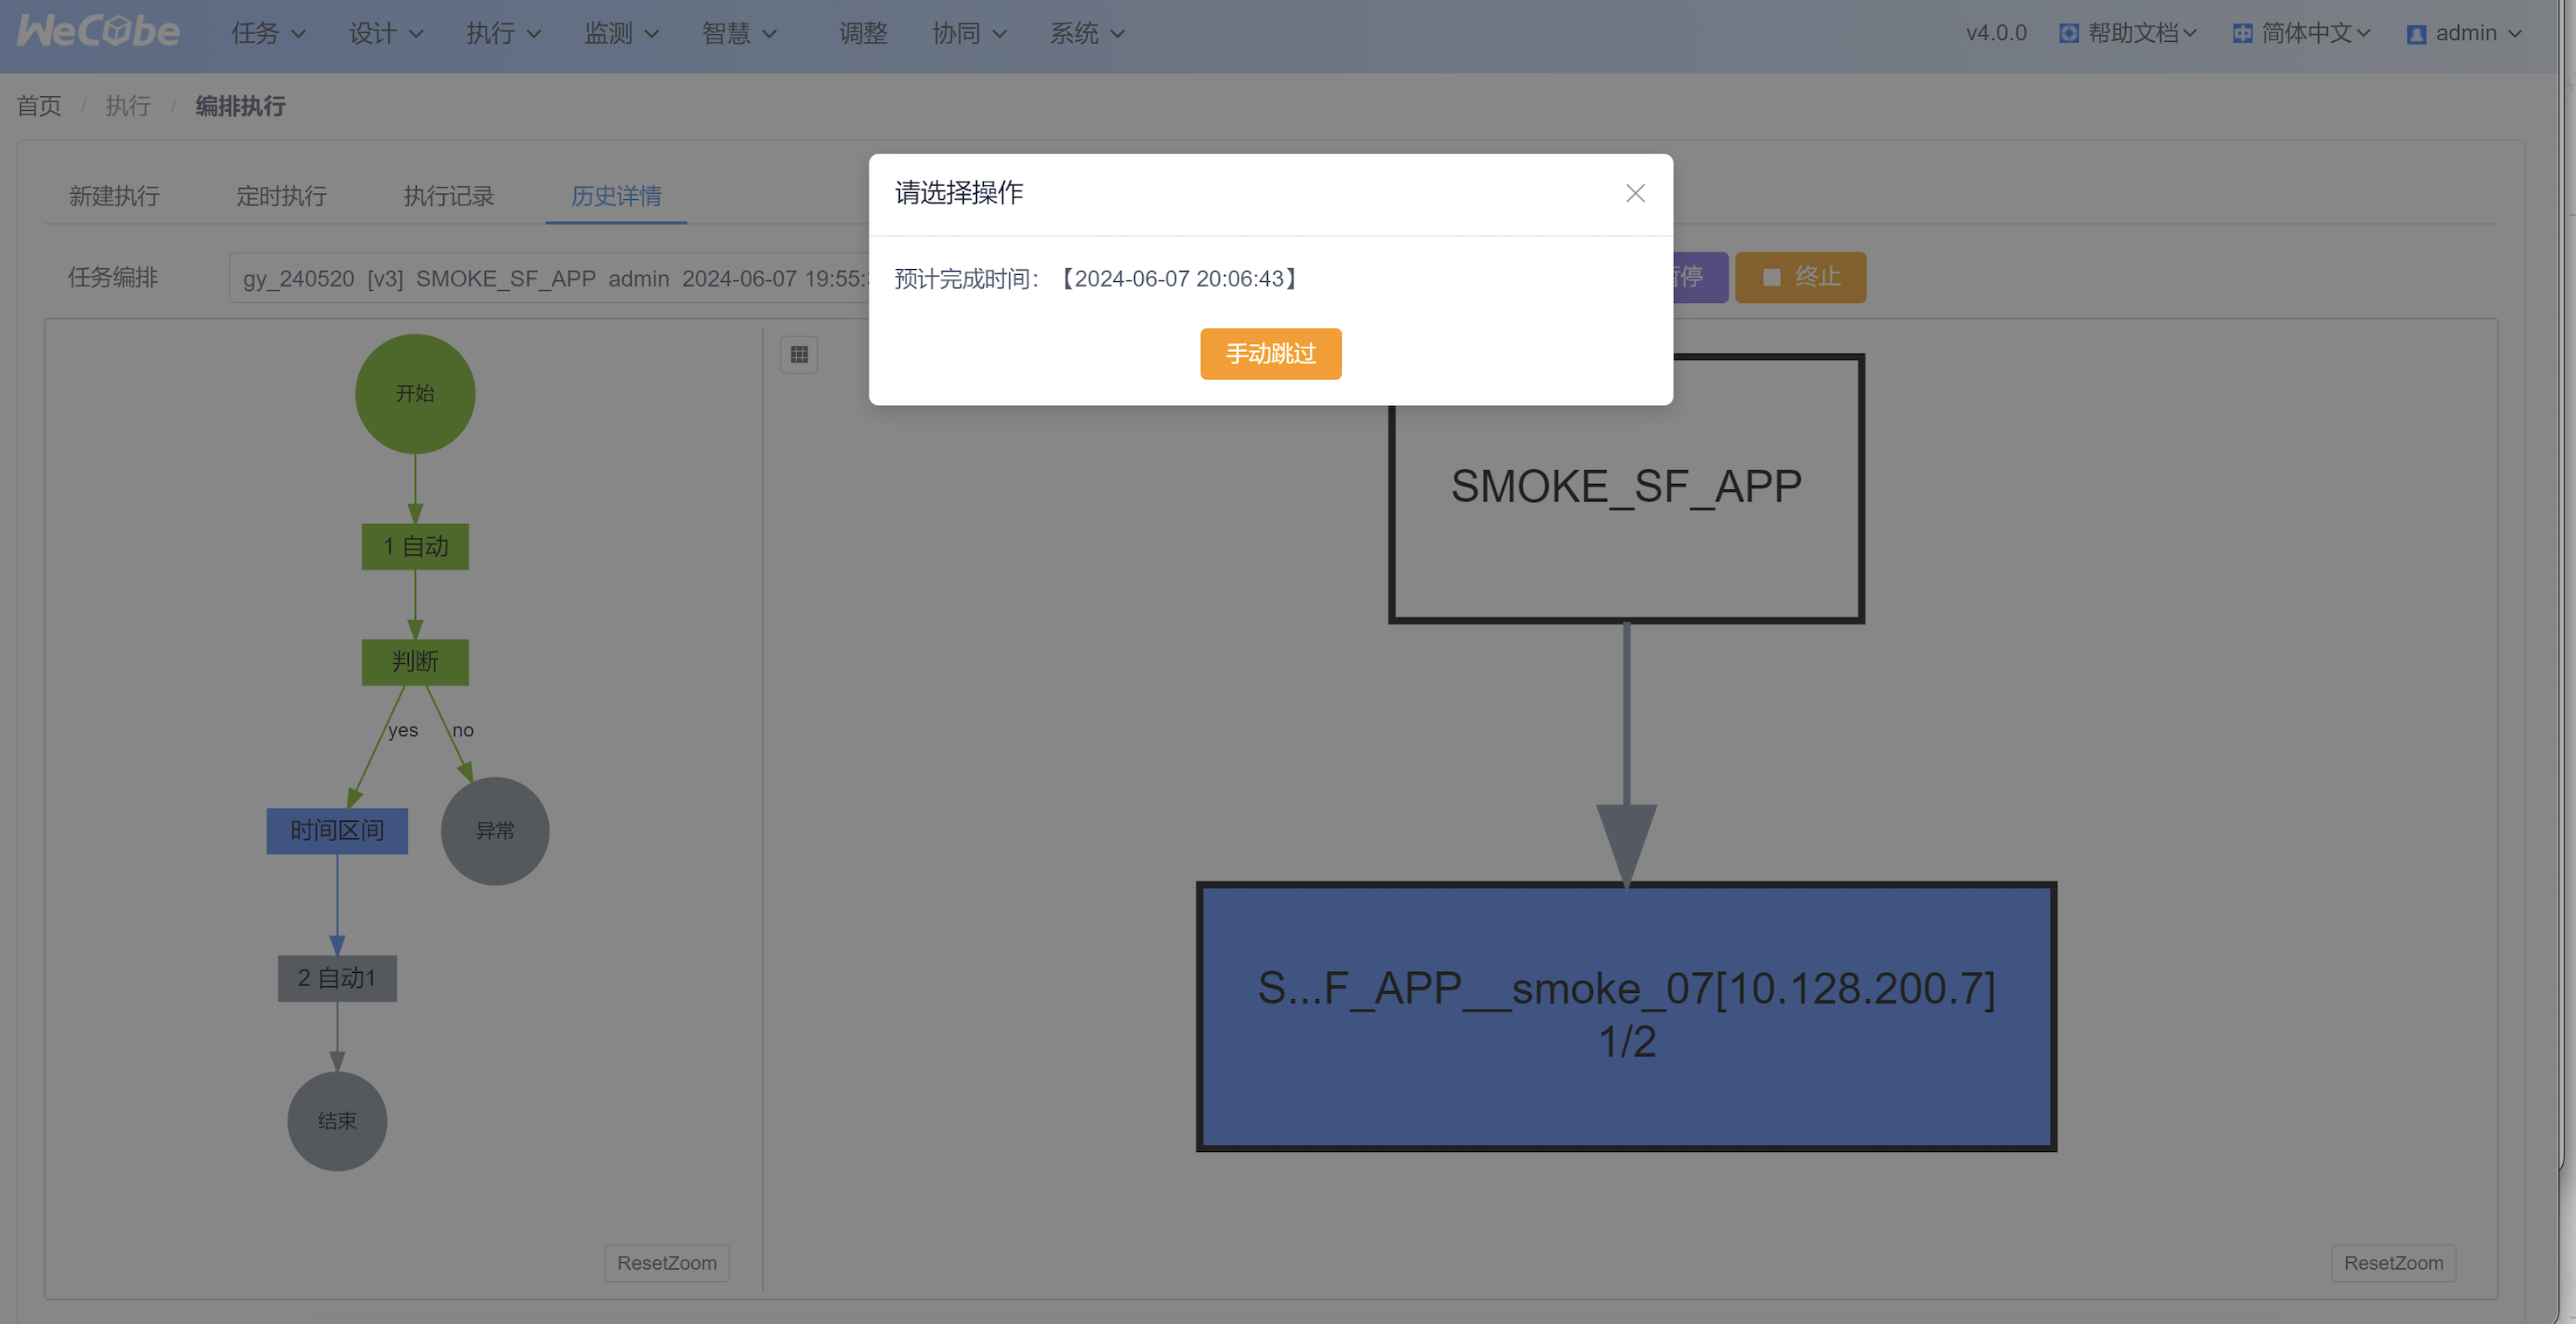Open the 智慧 menu
This screenshot has height=1324, width=2576.
click(739, 34)
